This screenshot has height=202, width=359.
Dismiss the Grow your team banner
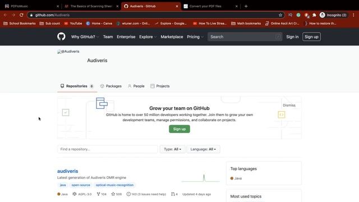point(289,105)
